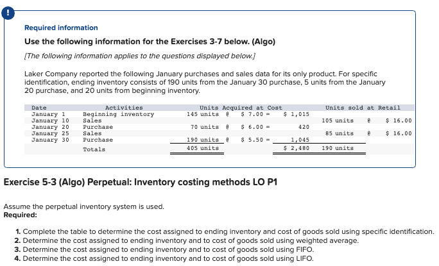
Task: Click the '1,045' cost amount
Action: (x=300, y=140)
